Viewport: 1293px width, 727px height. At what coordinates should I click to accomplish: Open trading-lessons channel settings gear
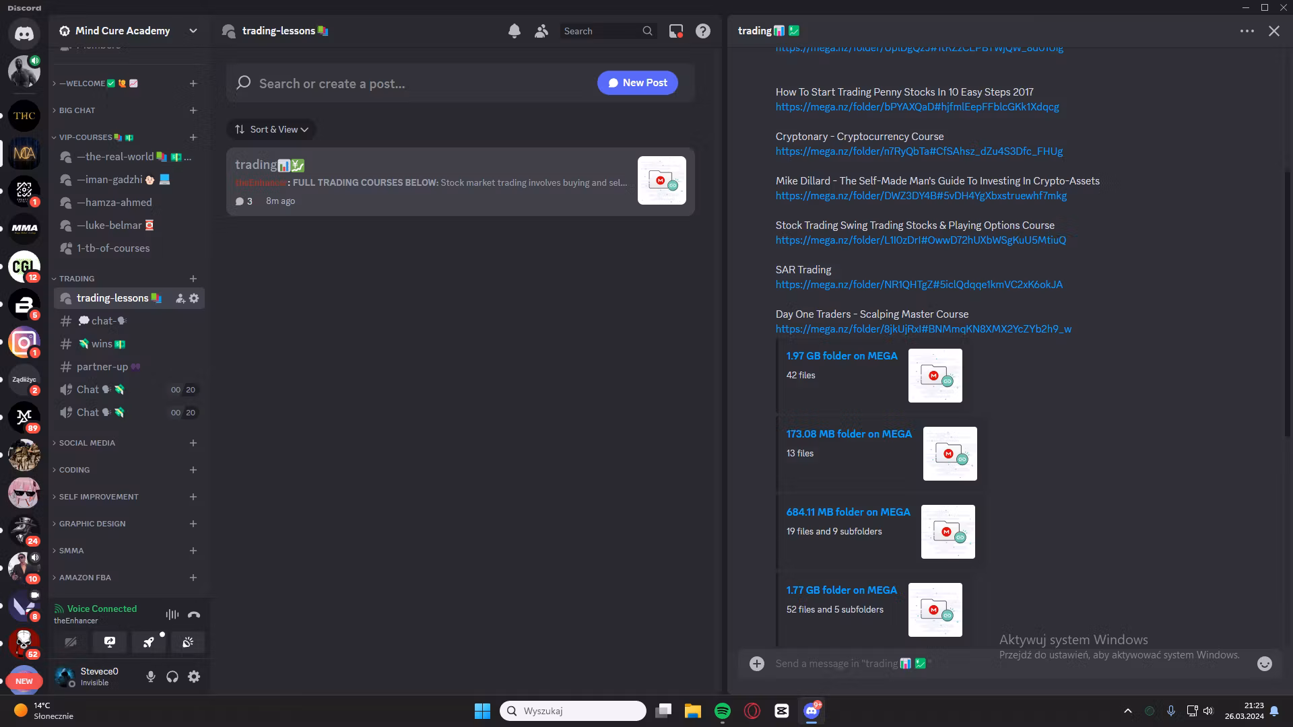pyautogui.click(x=194, y=298)
